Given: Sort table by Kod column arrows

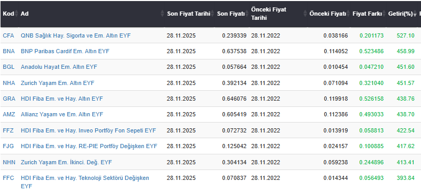Looking at the screenshot, I should [x=16, y=14].
